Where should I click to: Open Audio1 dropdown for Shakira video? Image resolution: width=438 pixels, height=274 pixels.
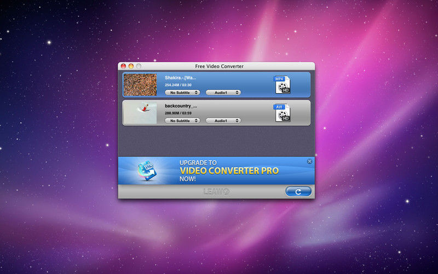(223, 92)
